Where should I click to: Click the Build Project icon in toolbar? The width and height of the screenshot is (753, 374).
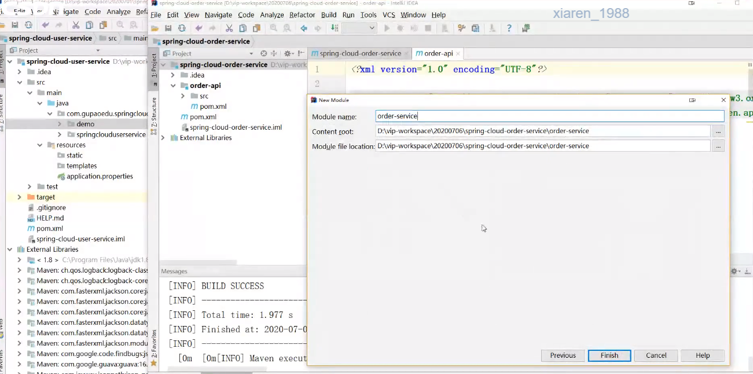coord(335,28)
